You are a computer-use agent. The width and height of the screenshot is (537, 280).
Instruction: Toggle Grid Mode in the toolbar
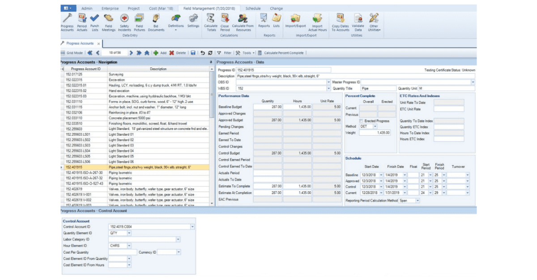tap(72, 53)
